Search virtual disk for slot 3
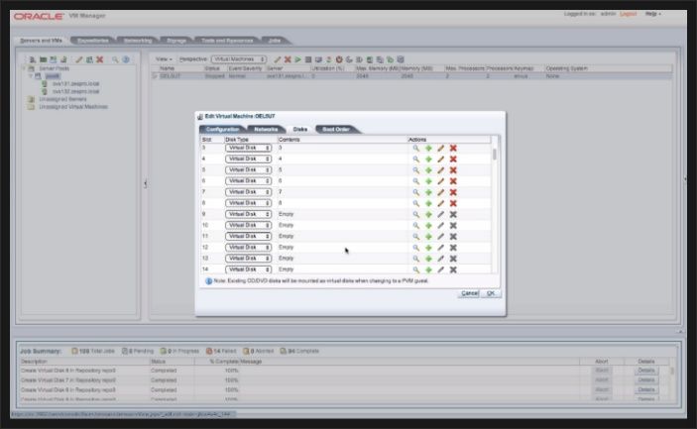Image resolution: width=697 pixels, height=429 pixels. coord(415,148)
